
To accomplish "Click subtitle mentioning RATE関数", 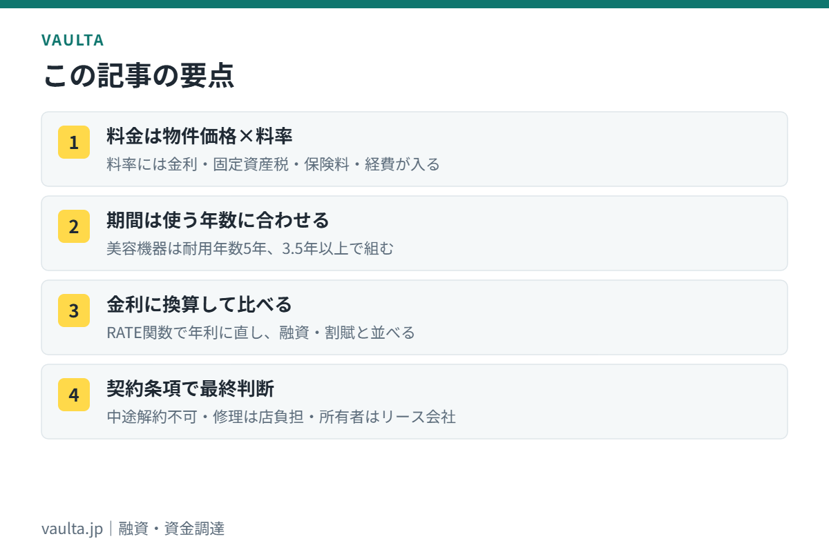I will [260, 333].
